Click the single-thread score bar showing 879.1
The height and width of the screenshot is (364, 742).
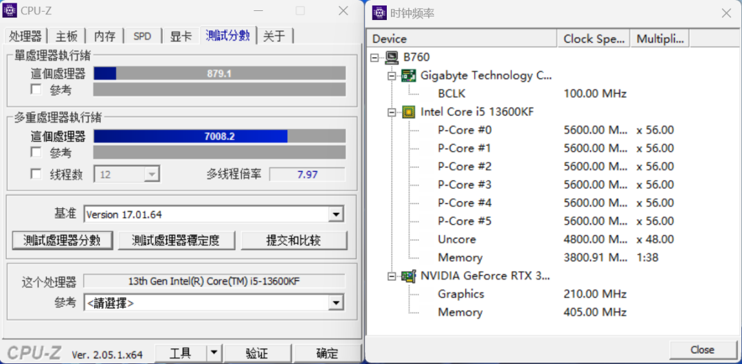[220, 73]
